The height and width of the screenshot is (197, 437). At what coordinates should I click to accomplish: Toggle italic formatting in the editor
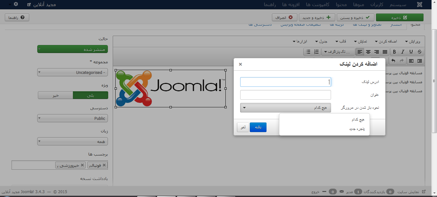pyautogui.click(x=403, y=52)
